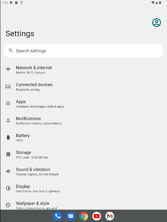
Task: Tap the Storage bars icon
Action: [8, 154]
